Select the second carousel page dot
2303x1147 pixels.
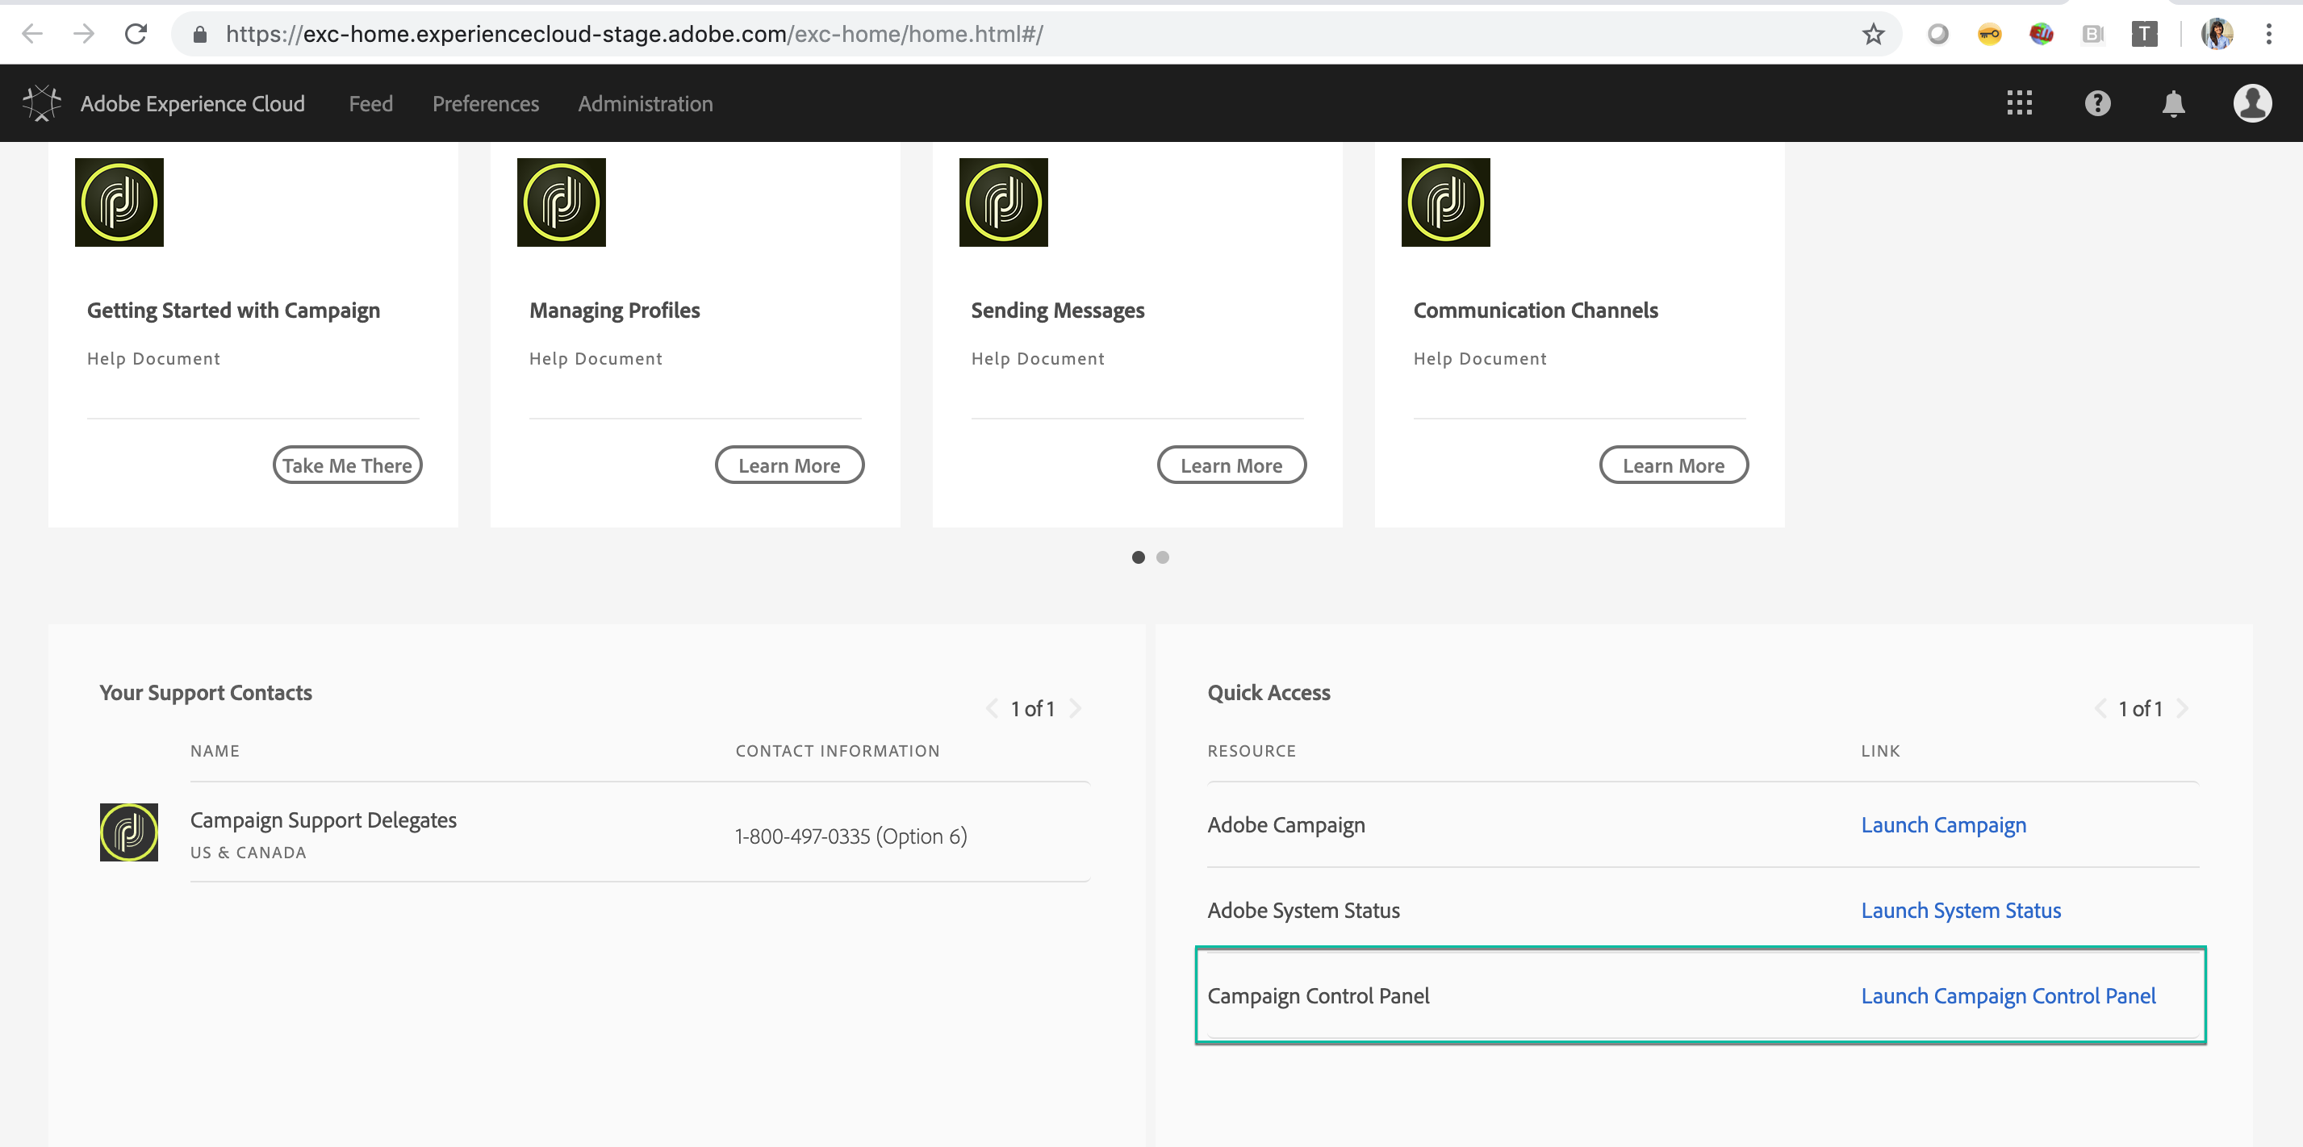point(1162,557)
